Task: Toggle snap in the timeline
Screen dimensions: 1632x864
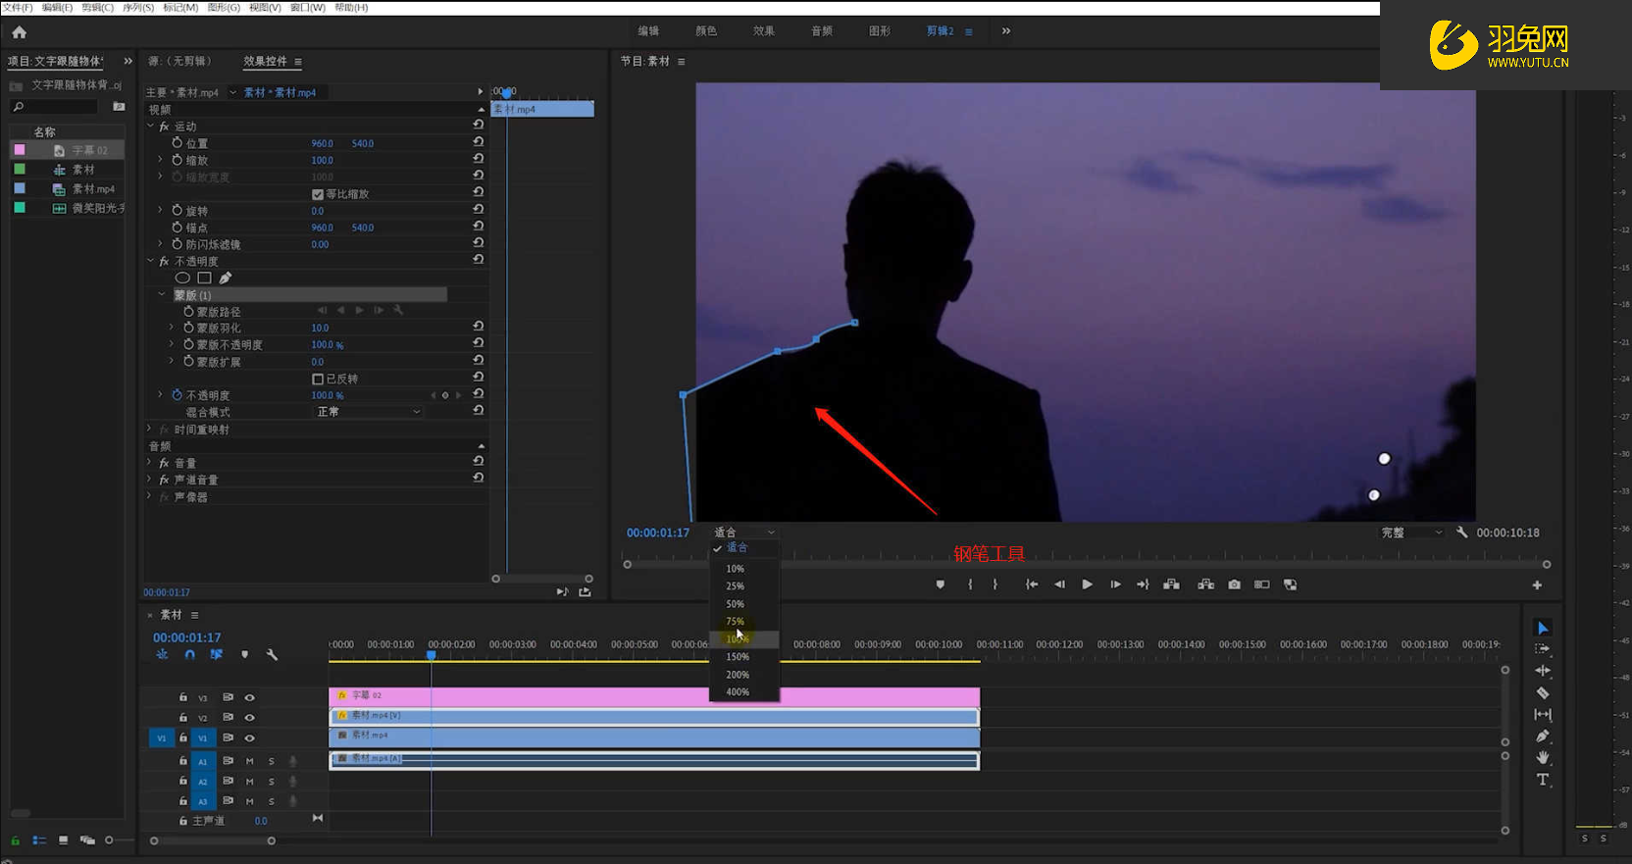Action: [x=189, y=654]
